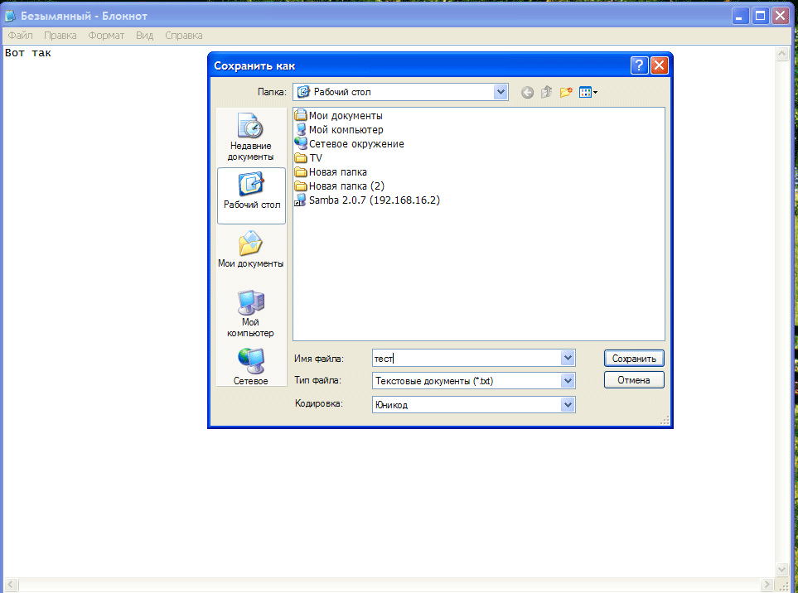Open Сетевое network place in sidebar
The height and width of the screenshot is (593, 798).
click(x=250, y=366)
